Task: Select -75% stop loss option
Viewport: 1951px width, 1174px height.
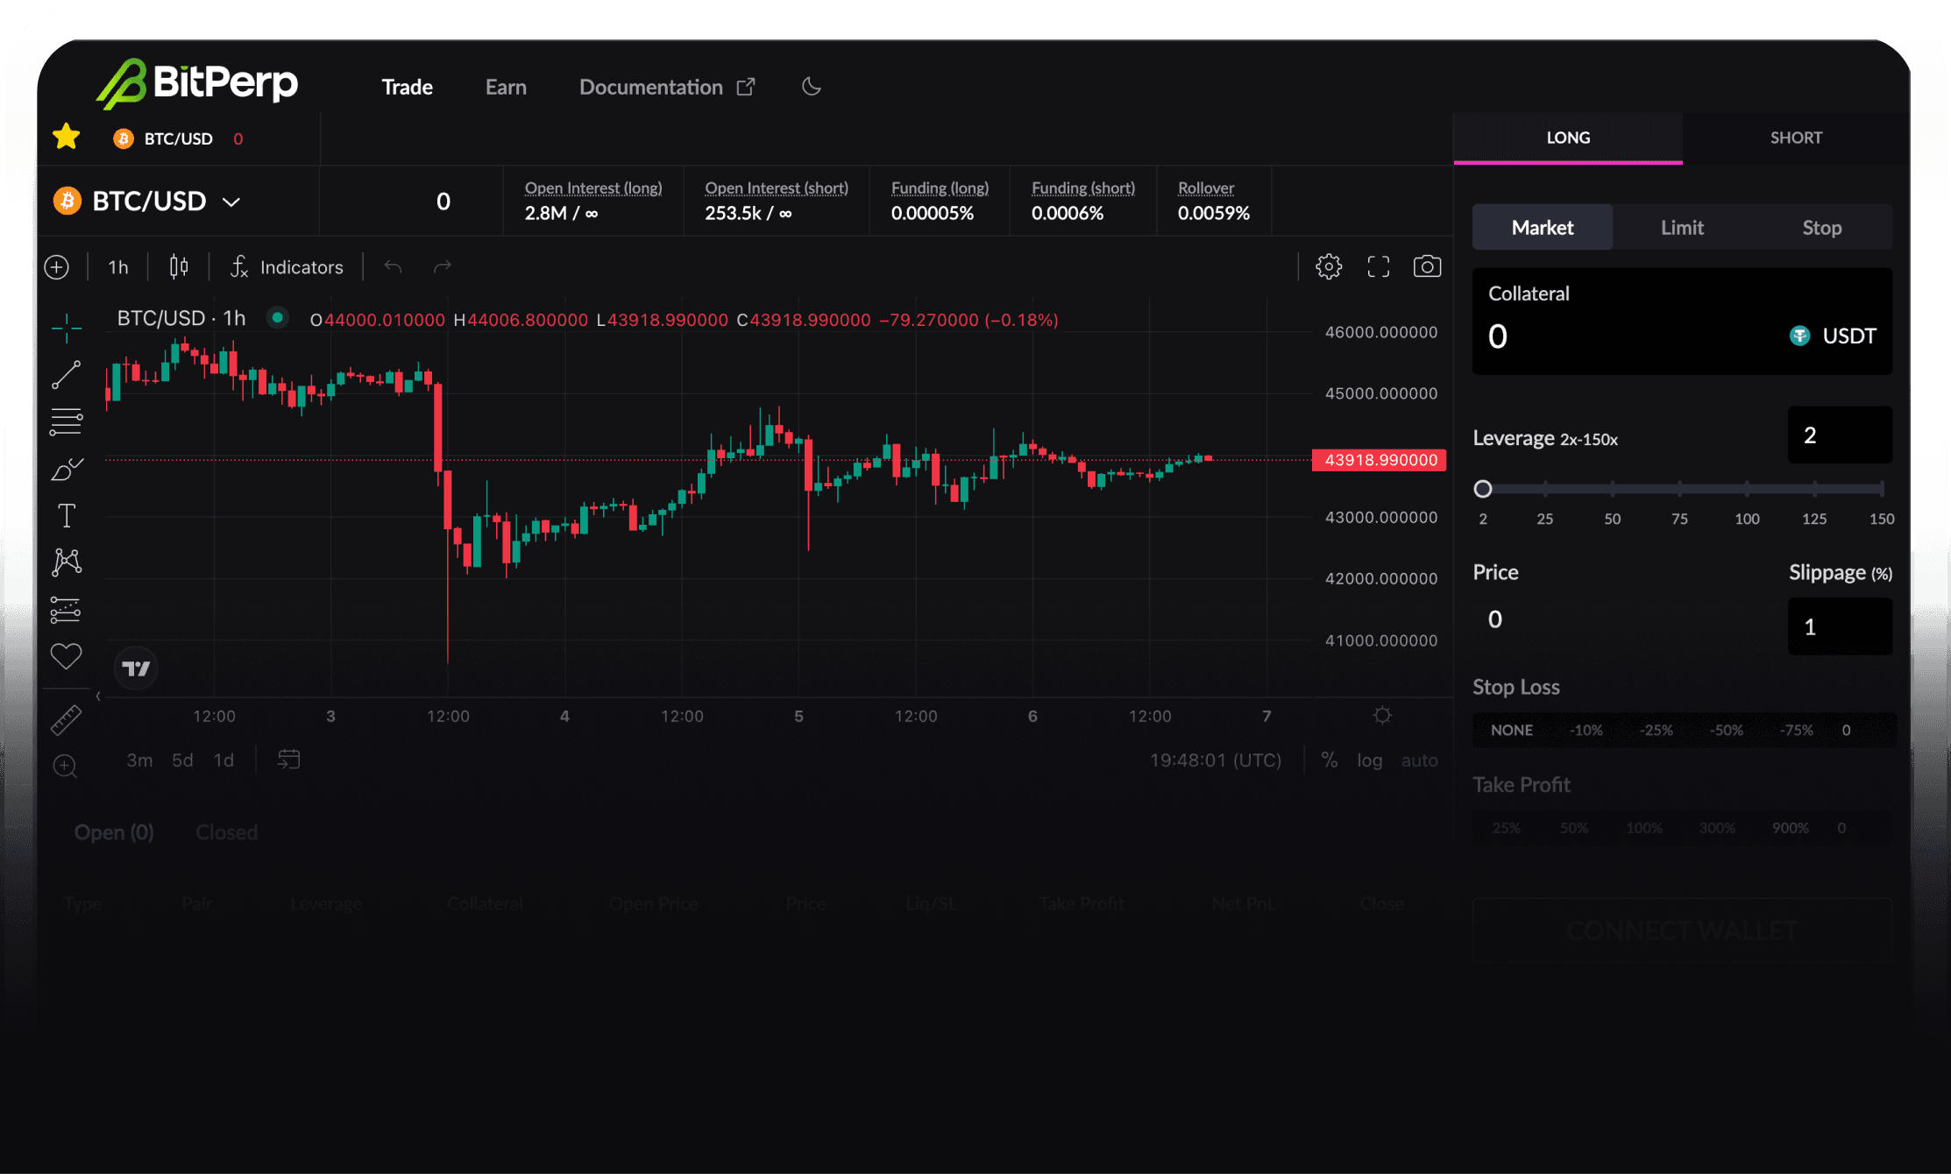Action: pos(1797,730)
